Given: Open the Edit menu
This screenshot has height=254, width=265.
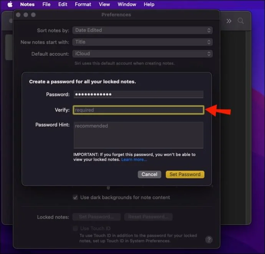Looking at the screenshot, I should (63, 4).
